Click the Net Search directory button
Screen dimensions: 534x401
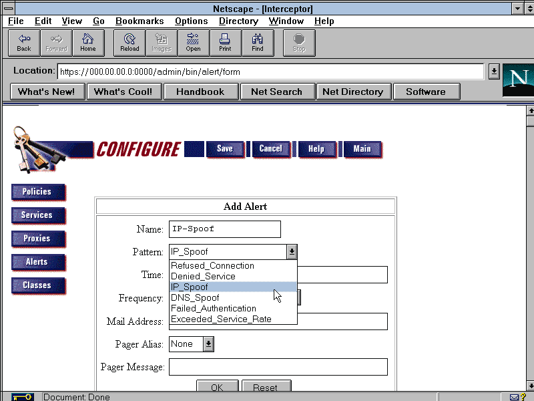[276, 92]
